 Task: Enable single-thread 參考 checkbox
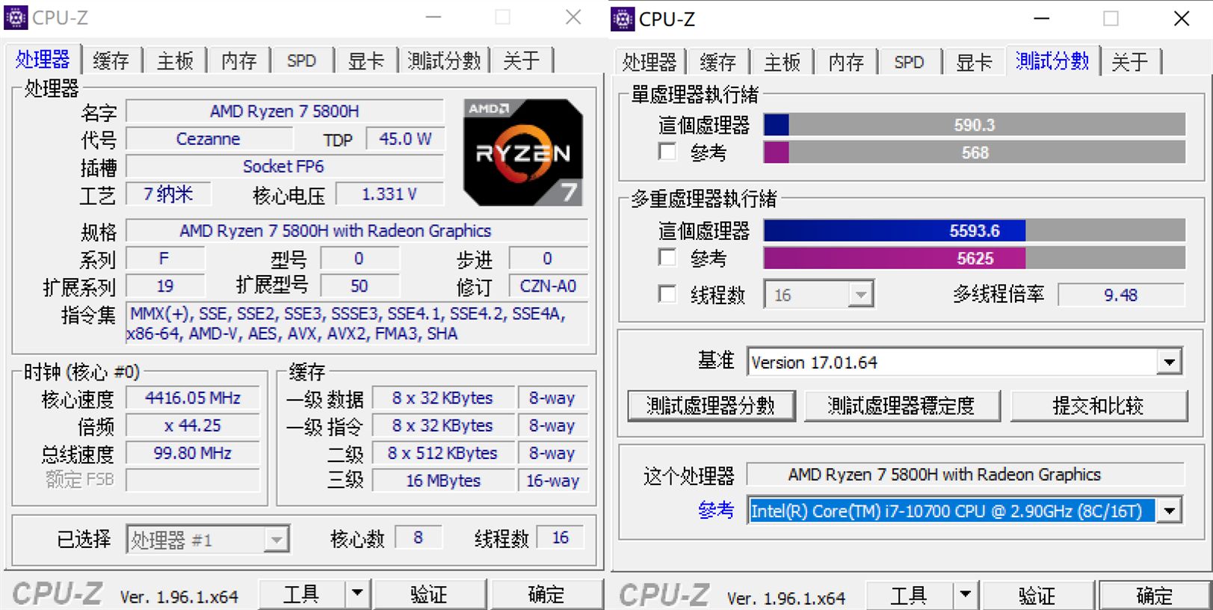(667, 152)
